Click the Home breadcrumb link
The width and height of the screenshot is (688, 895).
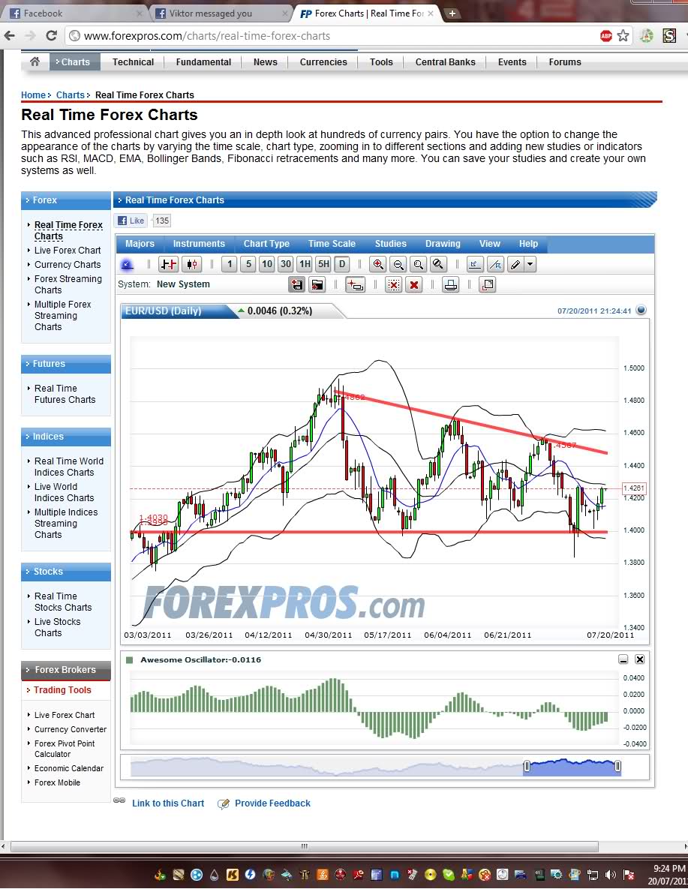click(33, 95)
